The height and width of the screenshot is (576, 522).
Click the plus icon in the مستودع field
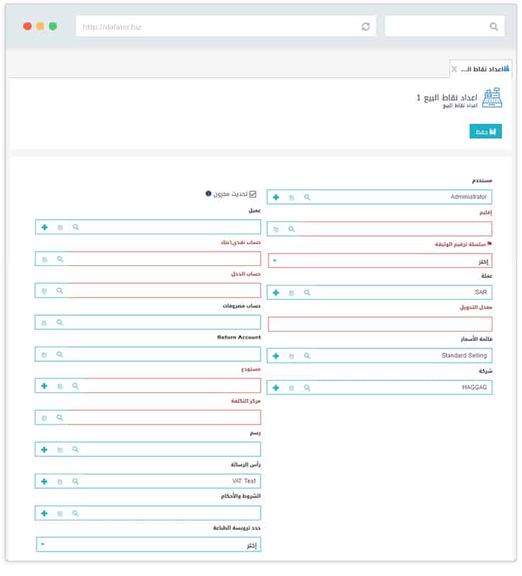44,386
